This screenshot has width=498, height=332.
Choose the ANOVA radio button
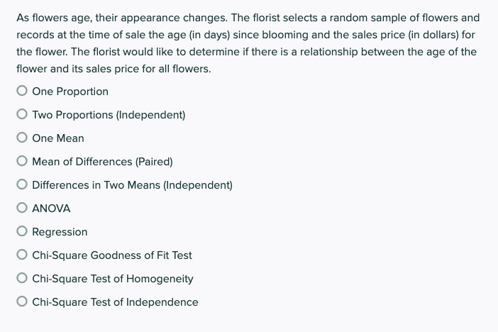click(22, 209)
